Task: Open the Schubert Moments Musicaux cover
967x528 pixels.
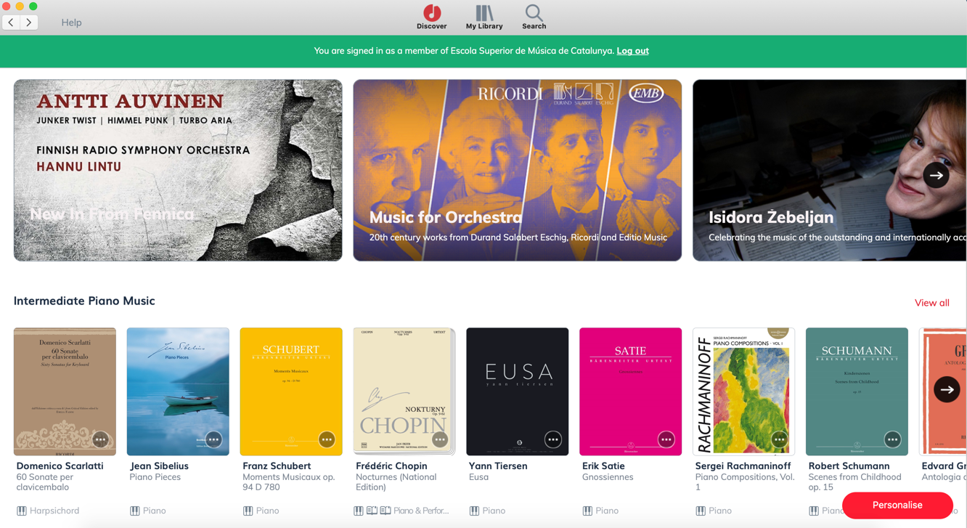Action: (x=291, y=391)
